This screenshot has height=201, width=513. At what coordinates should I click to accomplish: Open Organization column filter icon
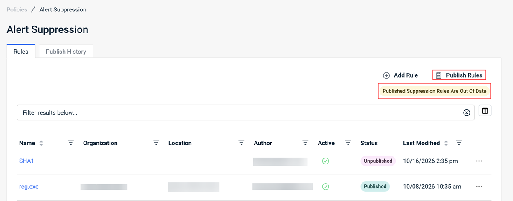(156, 143)
